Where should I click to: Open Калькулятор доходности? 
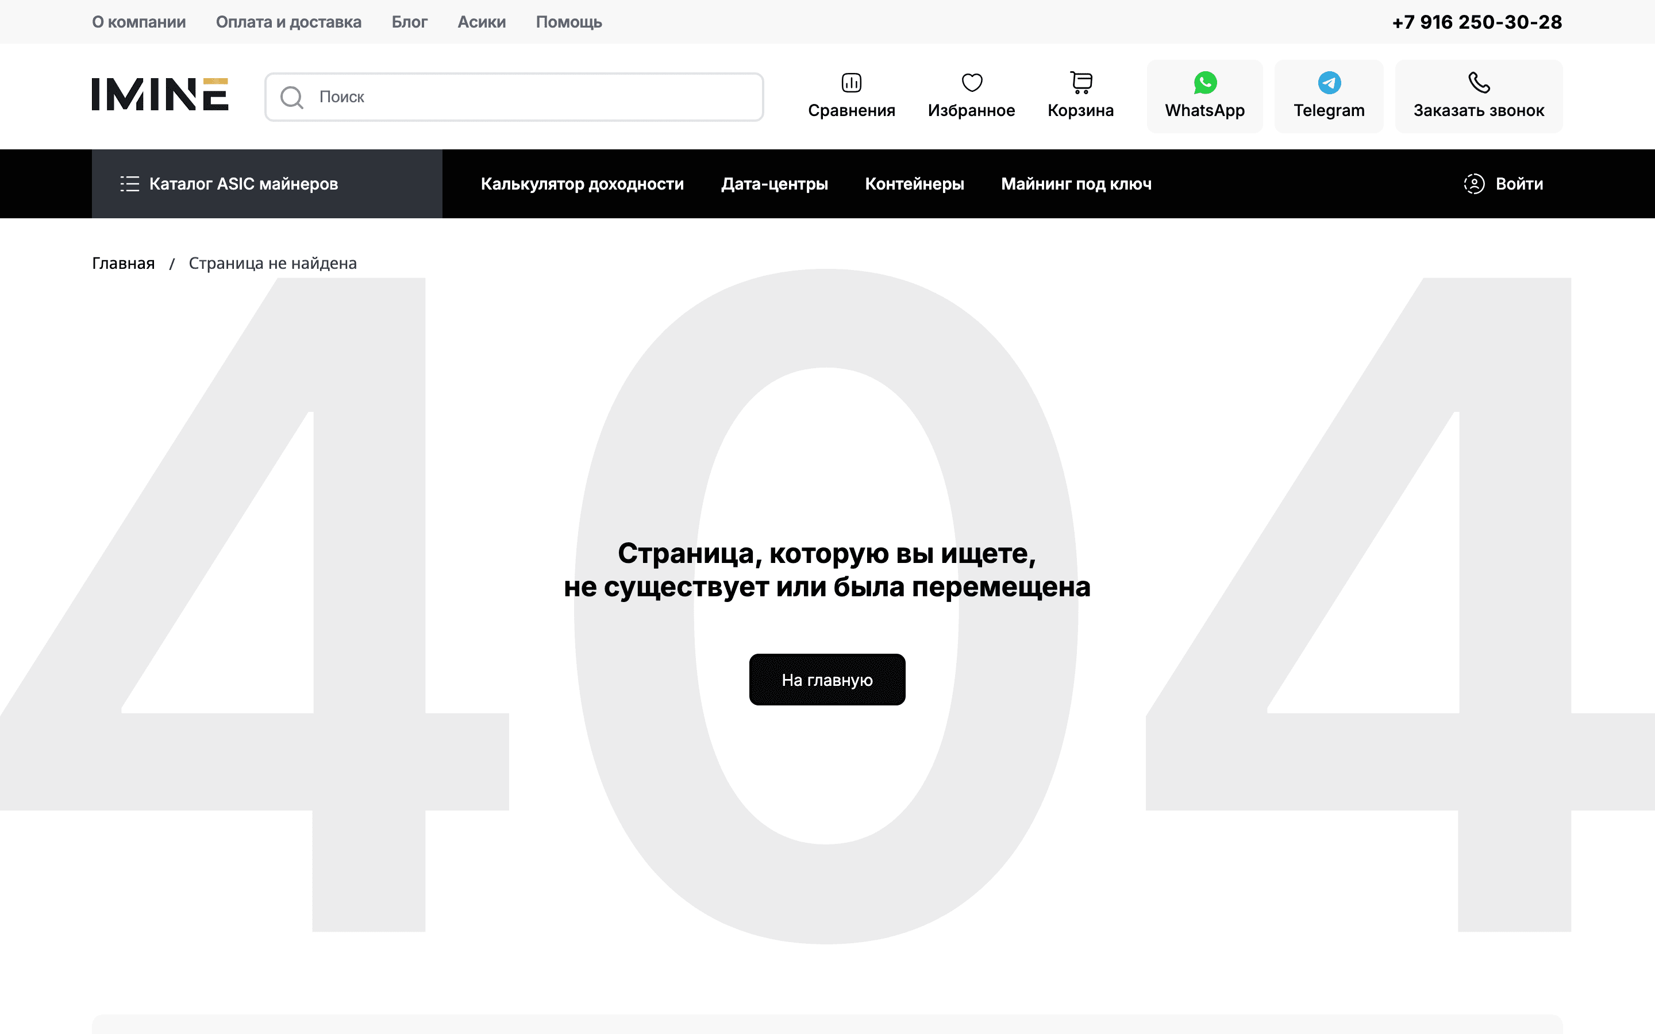tap(582, 184)
